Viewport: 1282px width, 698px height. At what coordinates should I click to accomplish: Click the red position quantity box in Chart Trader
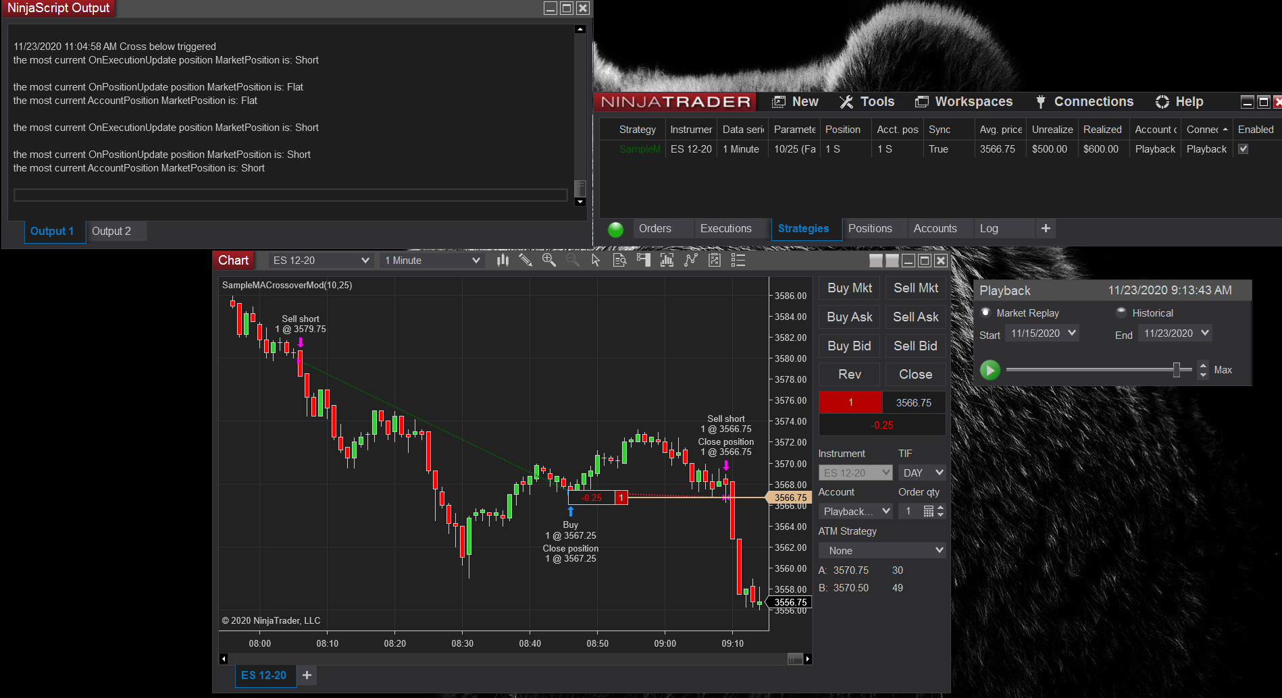point(850,402)
